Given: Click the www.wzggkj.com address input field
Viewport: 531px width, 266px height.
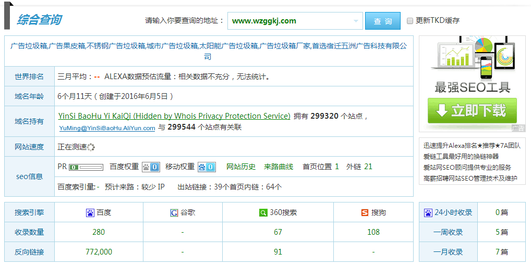Looking at the screenshot, I should pyautogui.click(x=289, y=21).
